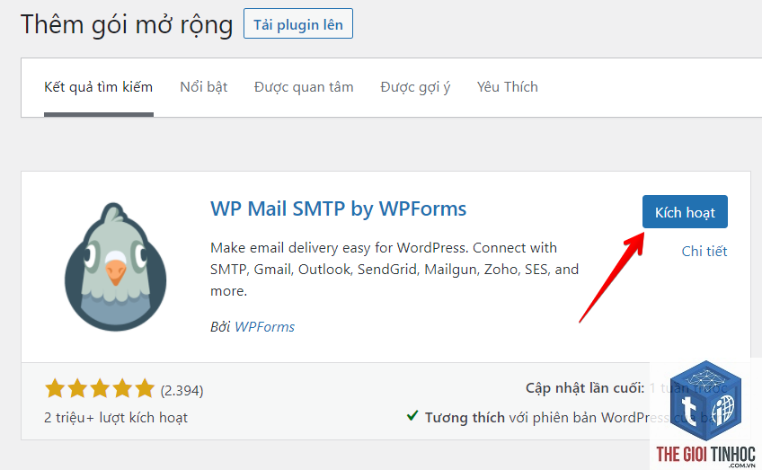Click the Thêm gói mở rộng heading
Image resolution: width=762 pixels, height=470 pixels.
(127, 24)
